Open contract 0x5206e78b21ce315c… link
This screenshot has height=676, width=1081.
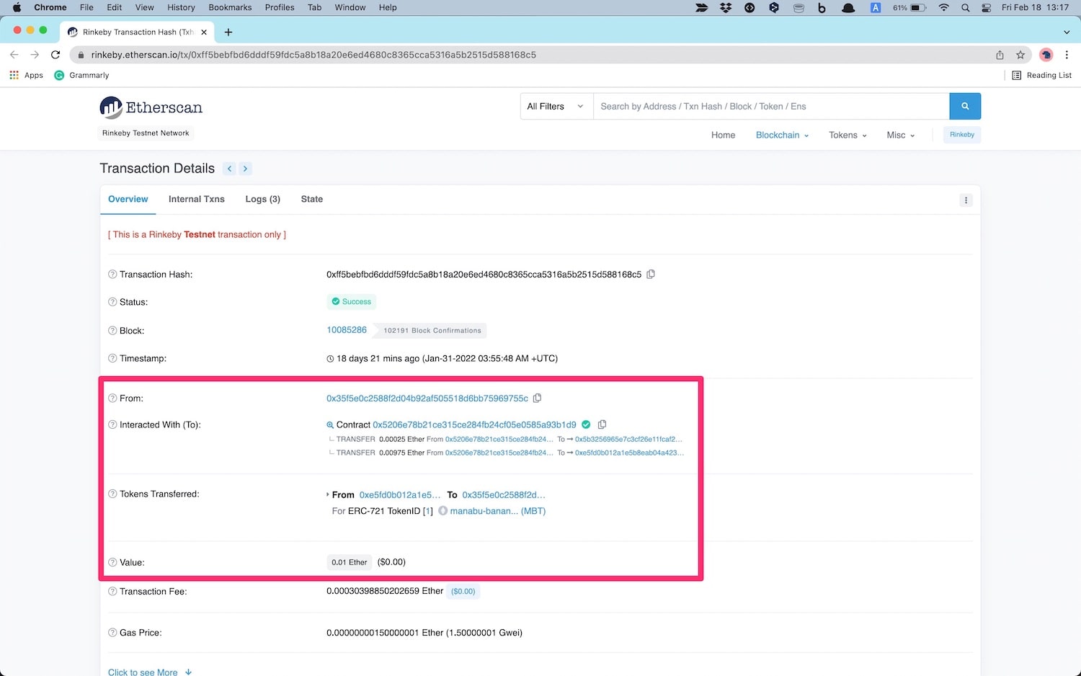coord(474,424)
